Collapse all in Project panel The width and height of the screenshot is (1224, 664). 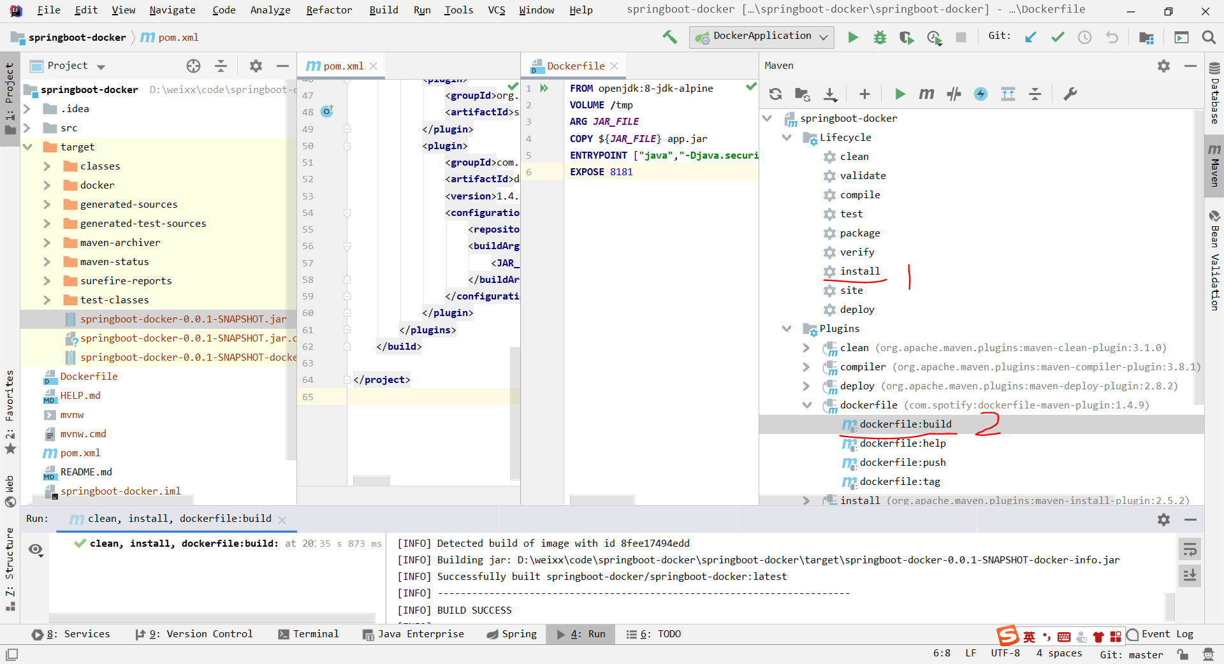[221, 66]
